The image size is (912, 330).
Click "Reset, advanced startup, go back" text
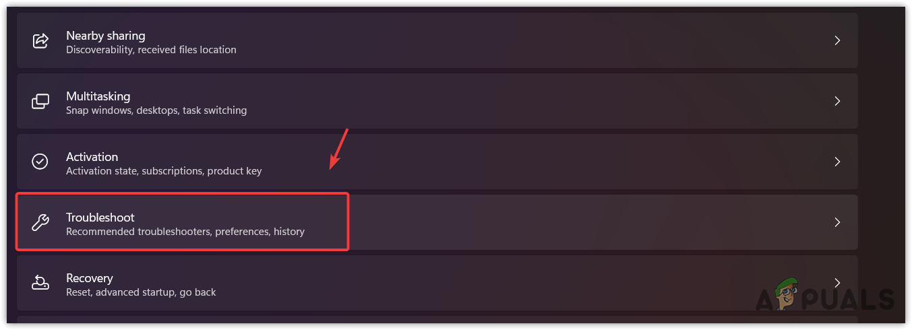(141, 292)
